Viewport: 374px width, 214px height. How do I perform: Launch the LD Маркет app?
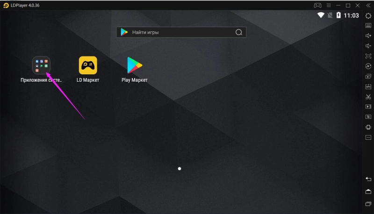click(x=88, y=65)
